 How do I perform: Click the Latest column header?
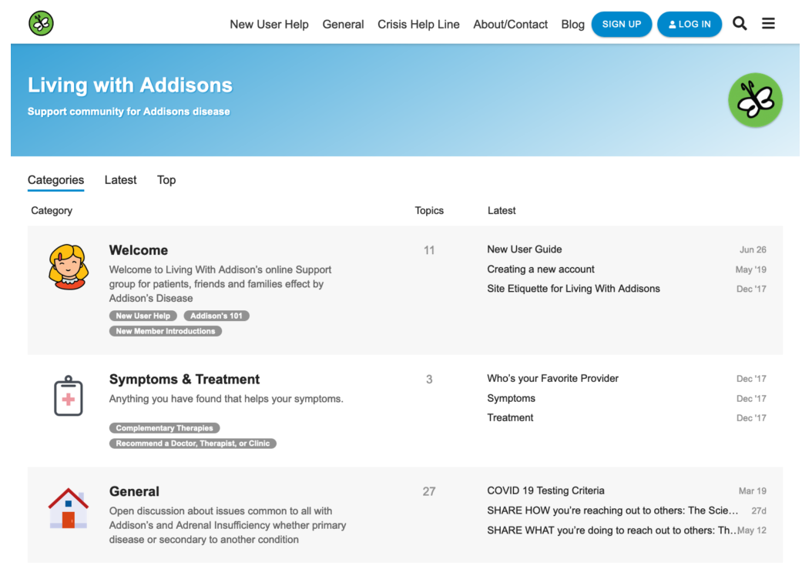502,211
